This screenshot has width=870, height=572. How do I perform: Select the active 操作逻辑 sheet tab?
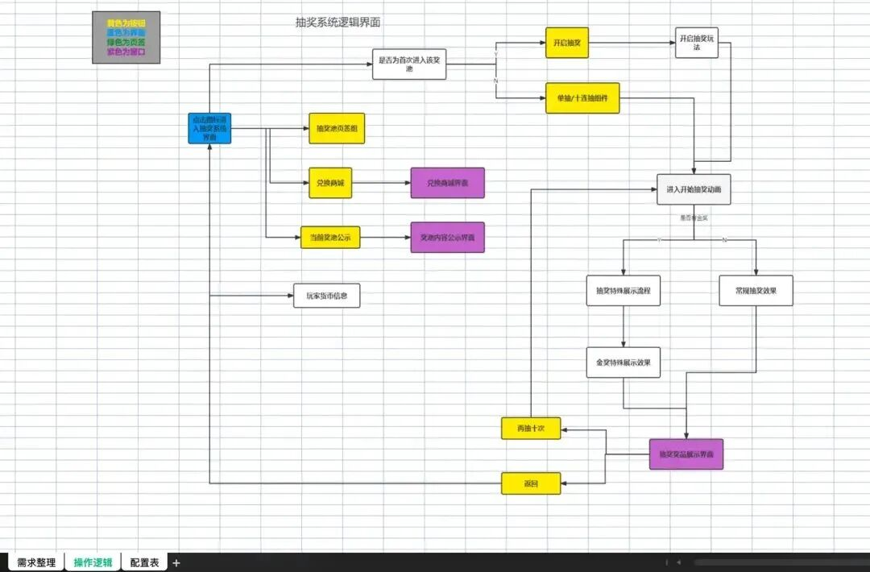pos(93,562)
